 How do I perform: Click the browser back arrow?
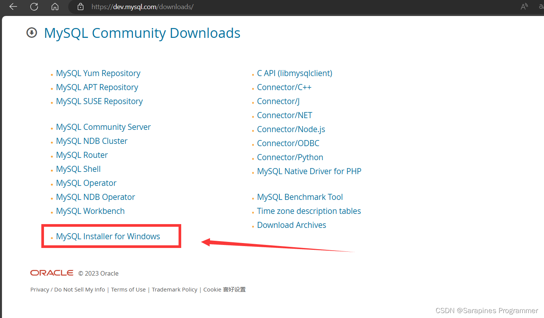(x=13, y=6)
